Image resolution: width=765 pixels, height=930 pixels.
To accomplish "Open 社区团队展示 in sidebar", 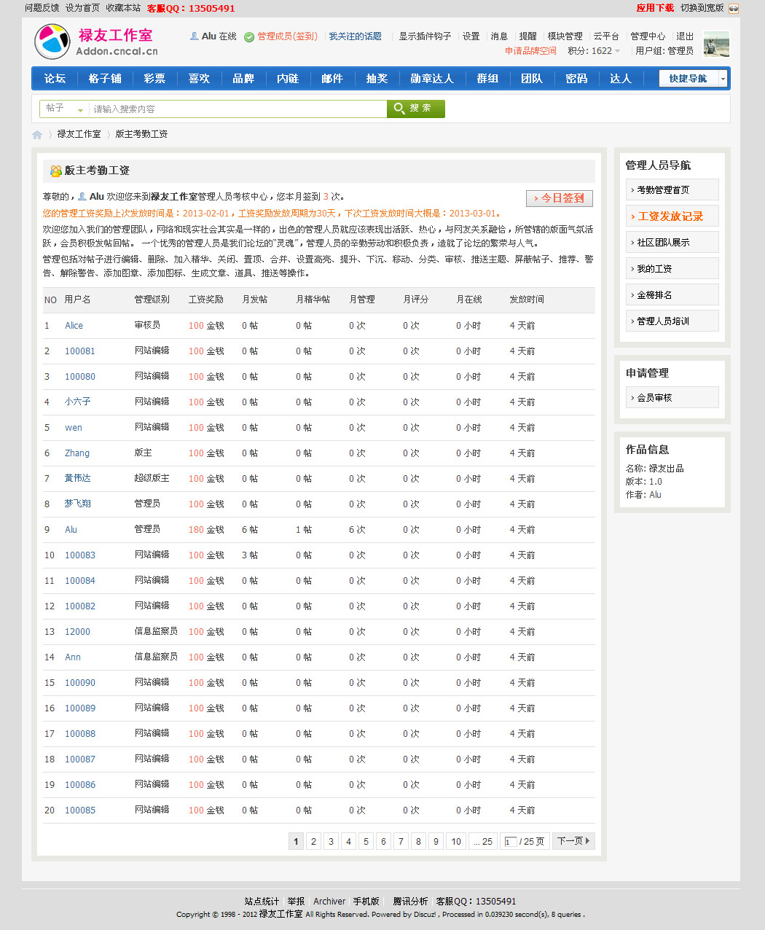I will (672, 242).
